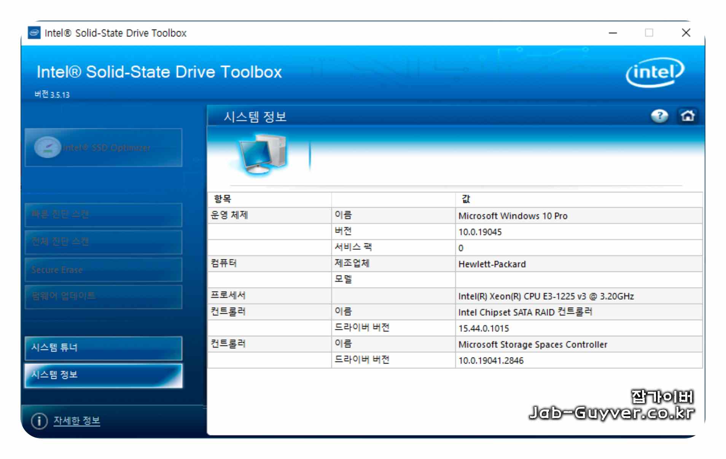Click the info icon beside 자세한 정보
Image resolution: width=726 pixels, height=459 pixels.
(x=39, y=421)
